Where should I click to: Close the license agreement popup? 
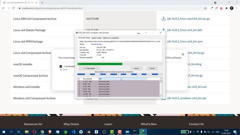tap(183, 54)
